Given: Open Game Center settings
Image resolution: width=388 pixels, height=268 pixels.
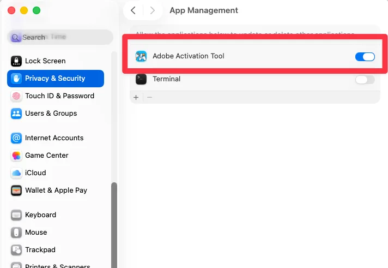Looking at the screenshot, I should [x=47, y=156].
